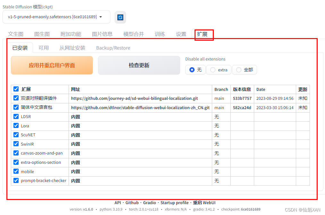Screen dimensions: 325x215
Task: Open the 从网址安装 tab
Action: click(72, 48)
